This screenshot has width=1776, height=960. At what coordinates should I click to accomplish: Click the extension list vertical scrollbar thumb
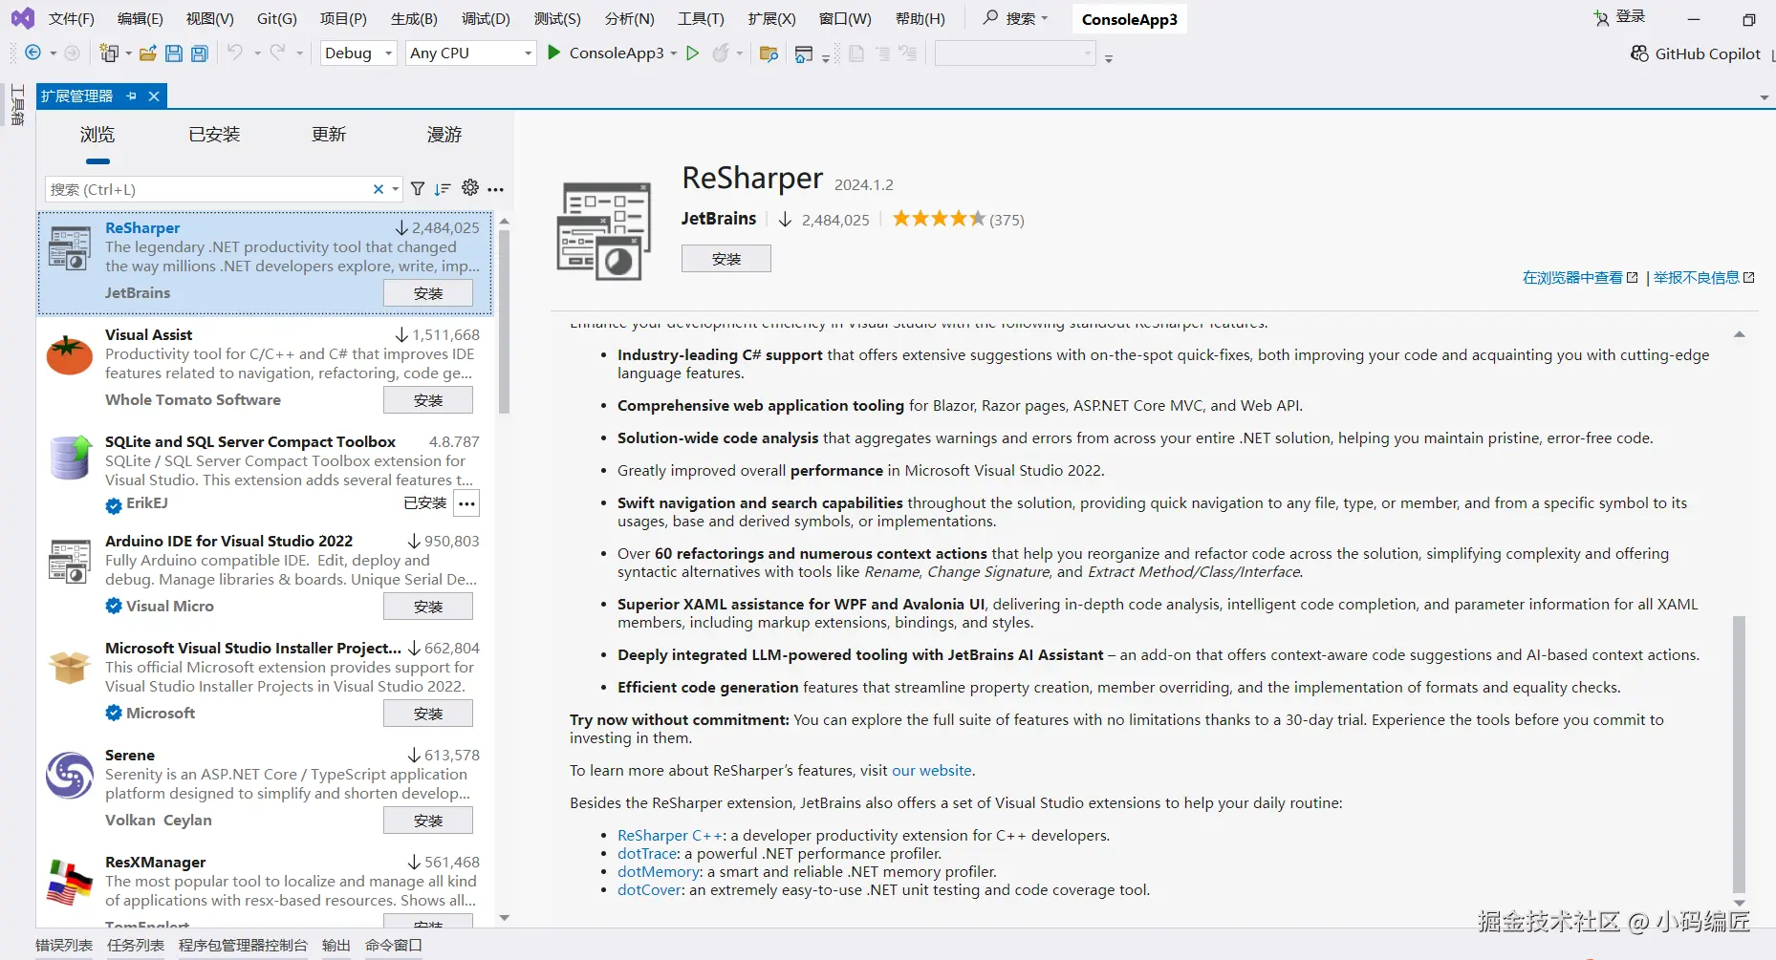[504, 320]
